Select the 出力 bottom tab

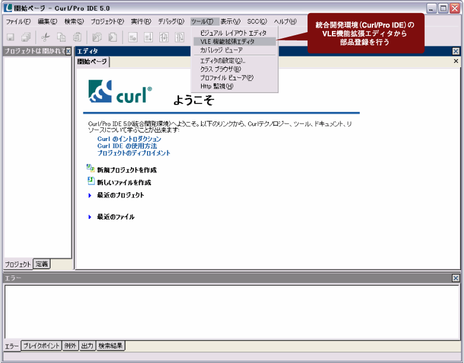[x=87, y=346]
